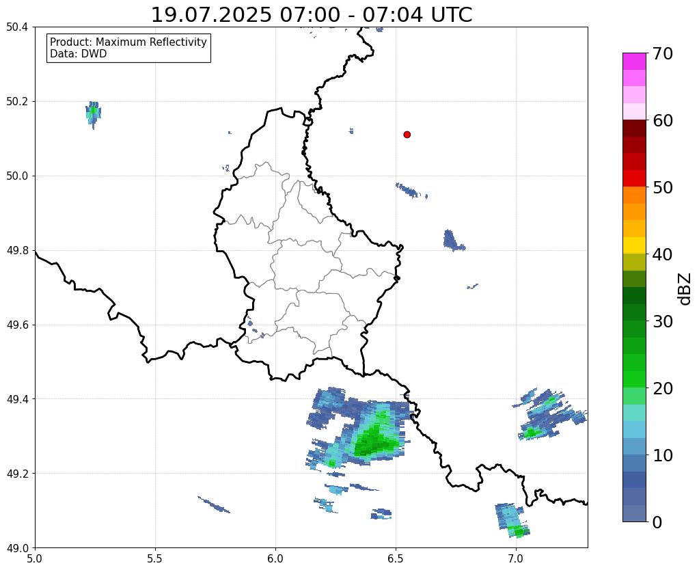Click the colorbar tick label '50'

(x=662, y=187)
